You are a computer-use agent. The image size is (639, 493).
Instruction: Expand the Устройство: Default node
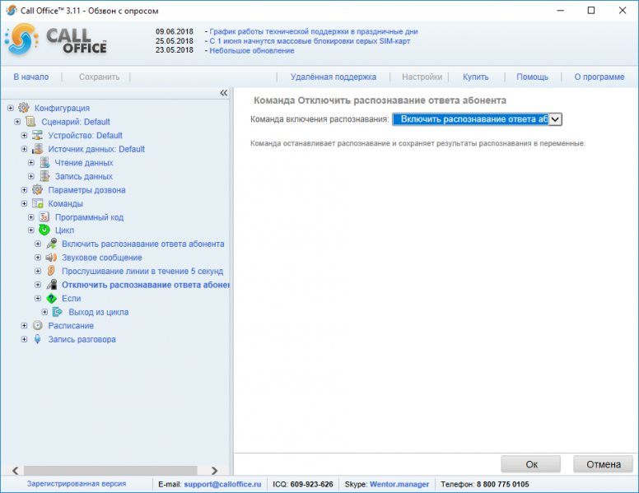click(24, 135)
